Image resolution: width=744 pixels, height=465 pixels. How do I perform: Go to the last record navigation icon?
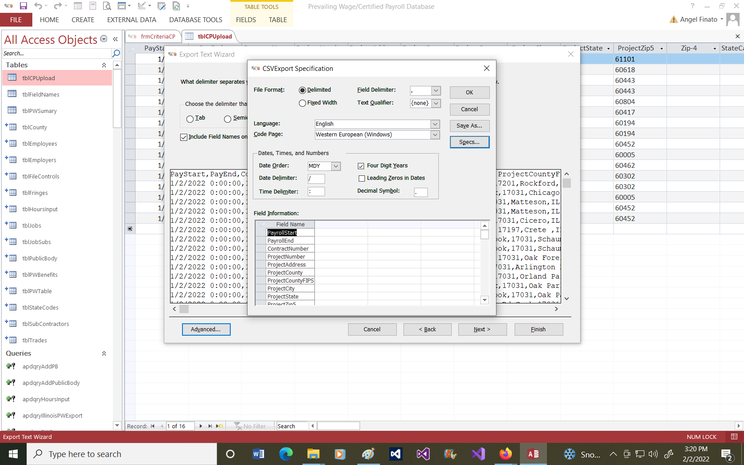210,426
